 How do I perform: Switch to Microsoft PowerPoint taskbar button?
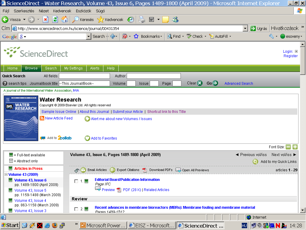click(x=103, y=226)
